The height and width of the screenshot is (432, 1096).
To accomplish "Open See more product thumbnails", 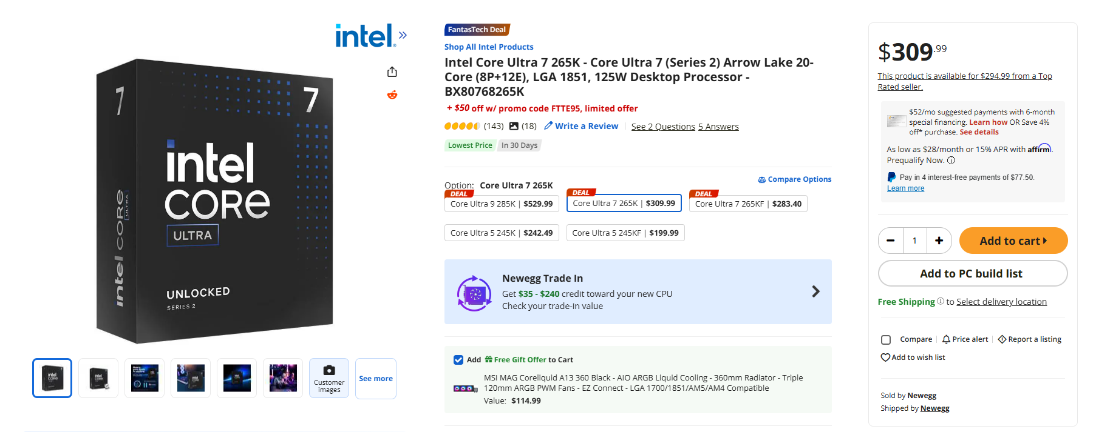I will click(375, 378).
